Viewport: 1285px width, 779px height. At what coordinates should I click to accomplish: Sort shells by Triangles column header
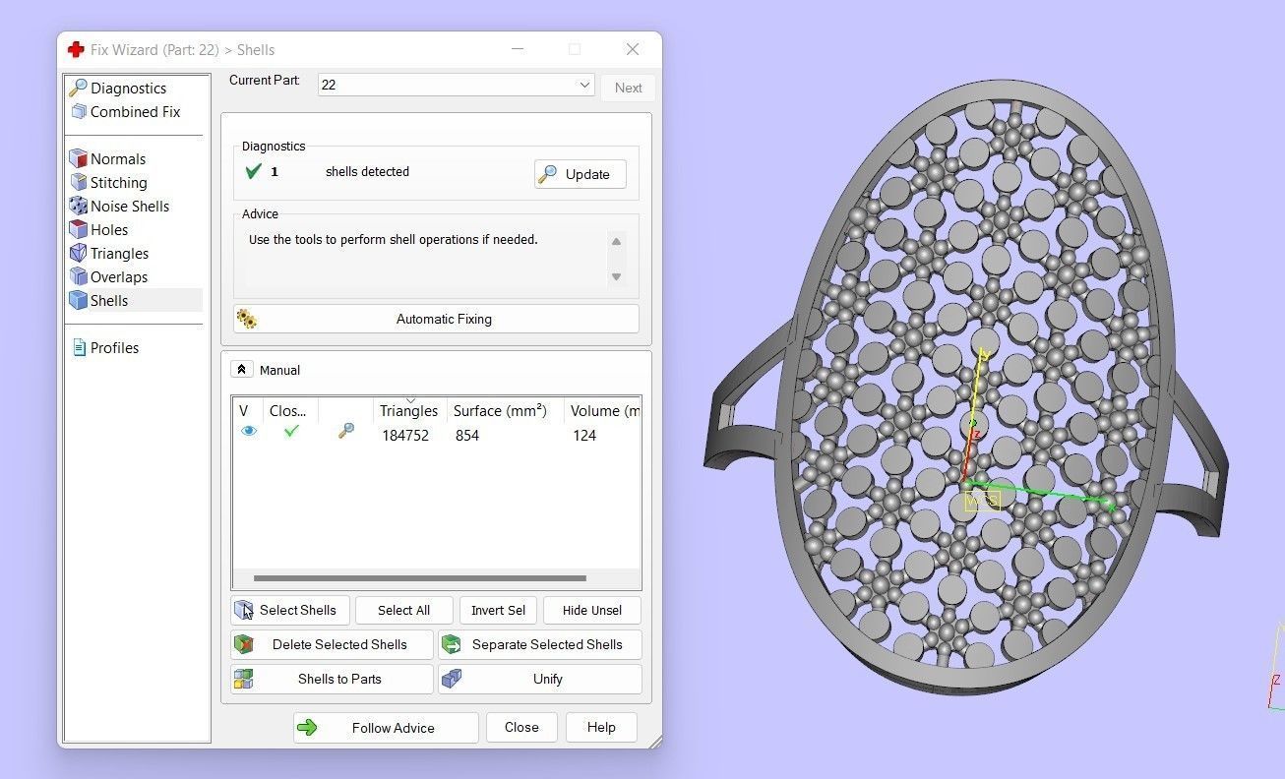click(408, 411)
